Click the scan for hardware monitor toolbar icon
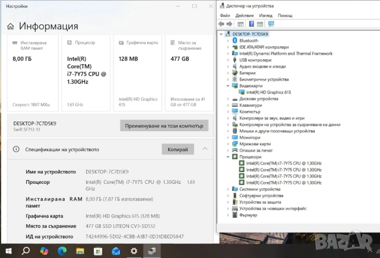Screen dimensions: 380x258 (x=271, y=24)
